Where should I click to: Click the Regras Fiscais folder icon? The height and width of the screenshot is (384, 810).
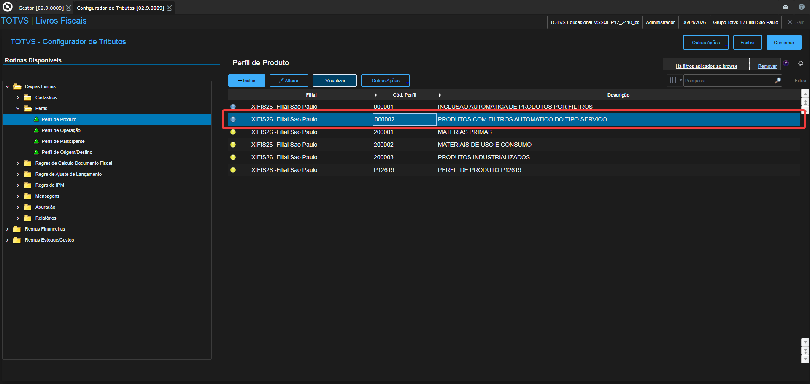coord(17,86)
